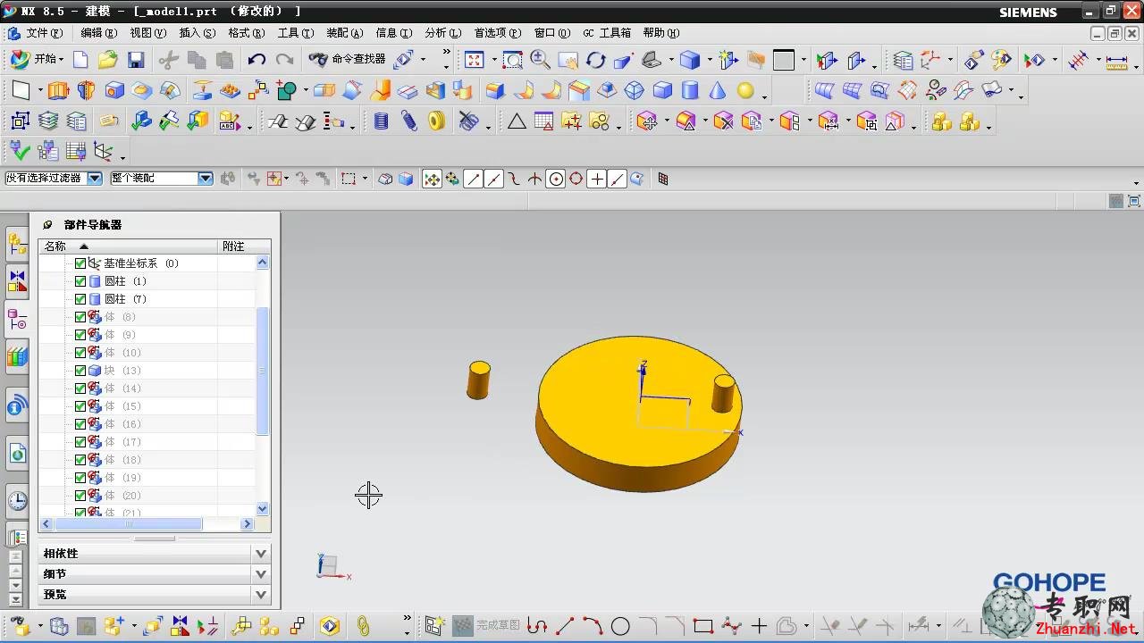Viewport: 1144px width, 643px height.
Task: Uncheck the 体 (8) feature checkbox
Action: pyautogui.click(x=80, y=317)
